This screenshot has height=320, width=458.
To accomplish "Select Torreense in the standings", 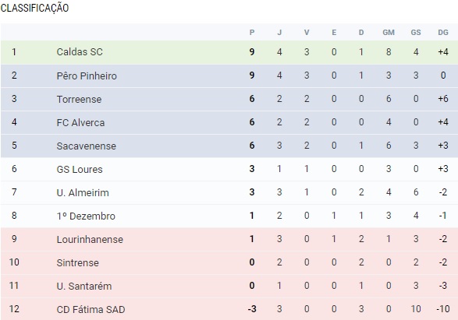I will [79, 99].
